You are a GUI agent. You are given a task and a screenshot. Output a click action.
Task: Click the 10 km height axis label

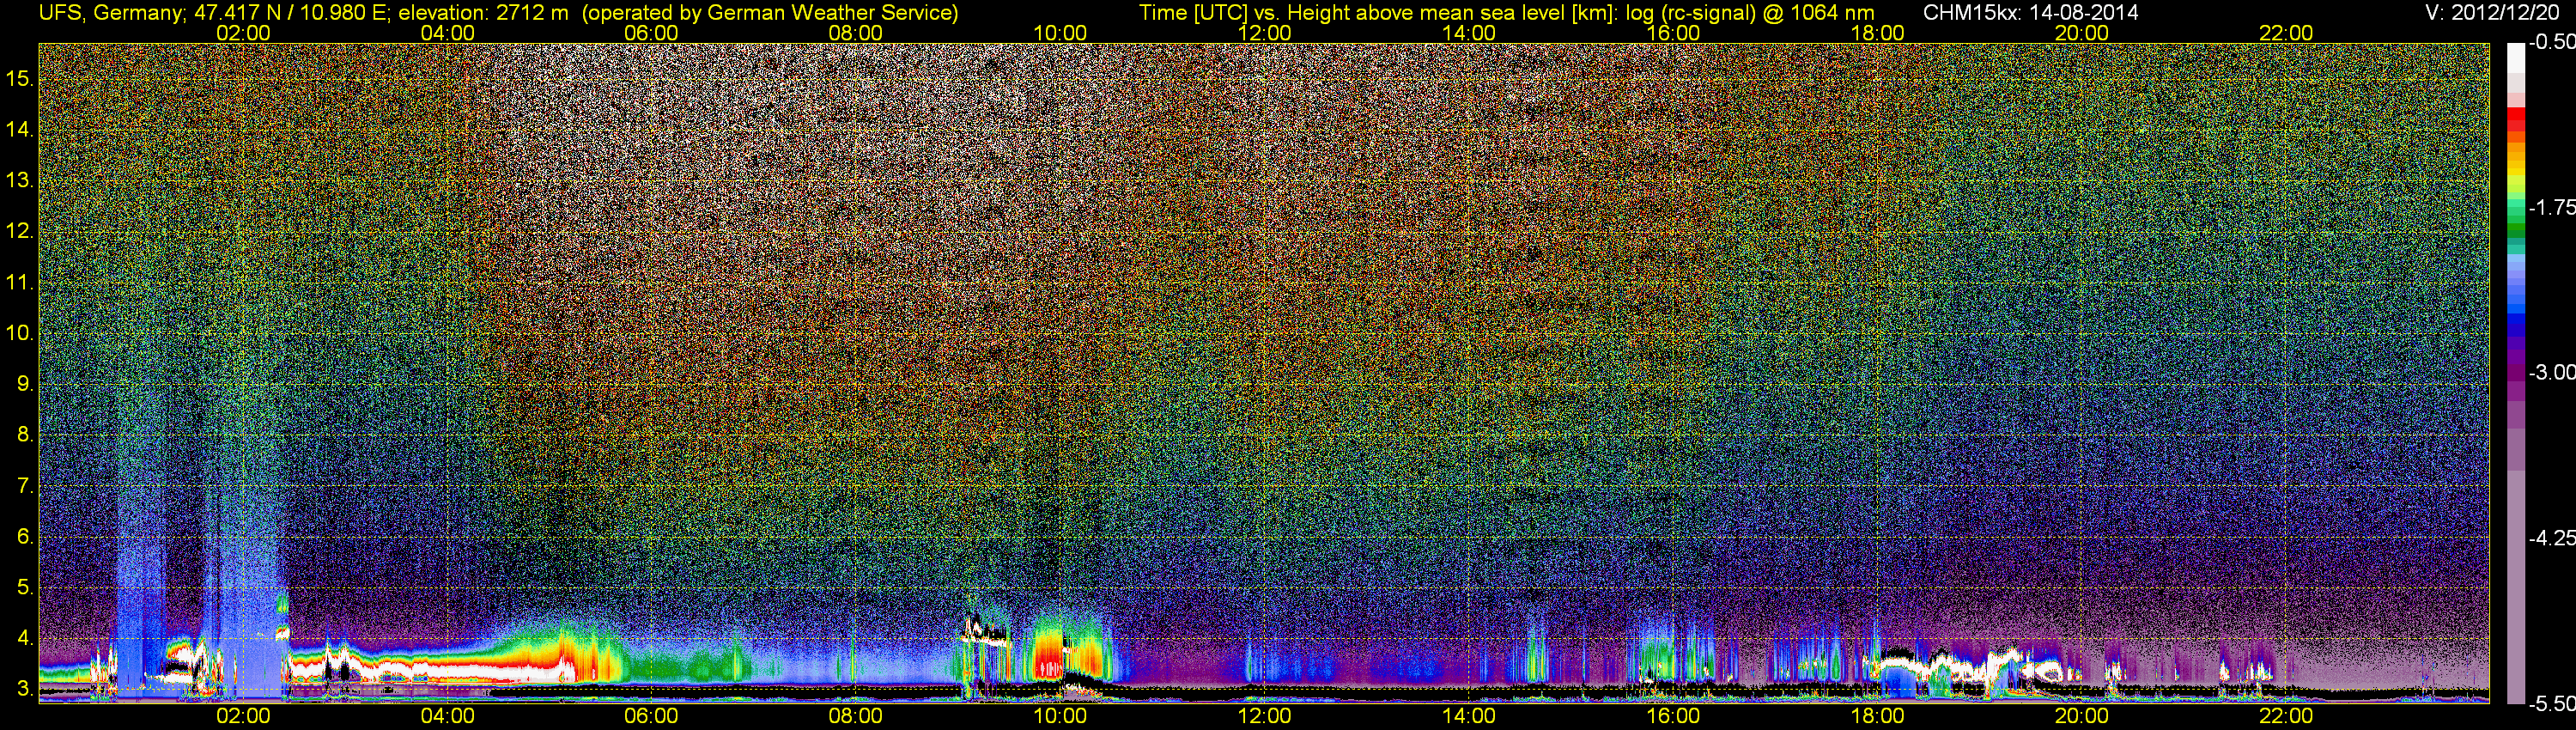pyautogui.click(x=20, y=333)
